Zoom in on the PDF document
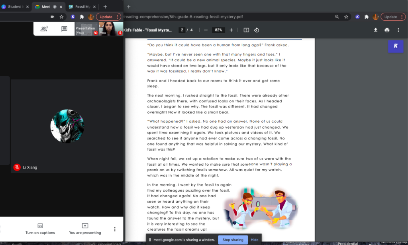408x245 pixels. [231, 30]
